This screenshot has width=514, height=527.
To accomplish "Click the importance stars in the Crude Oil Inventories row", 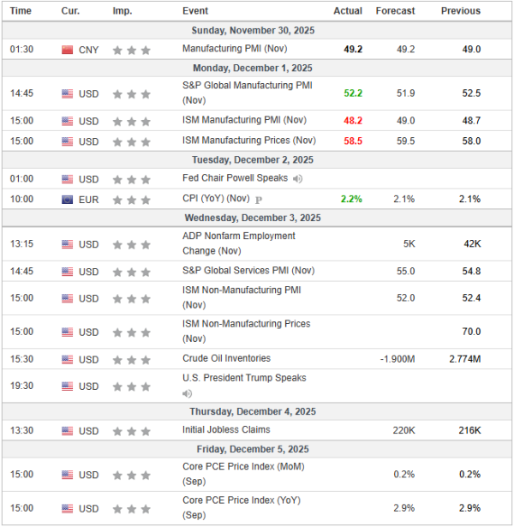I will 132,359.
